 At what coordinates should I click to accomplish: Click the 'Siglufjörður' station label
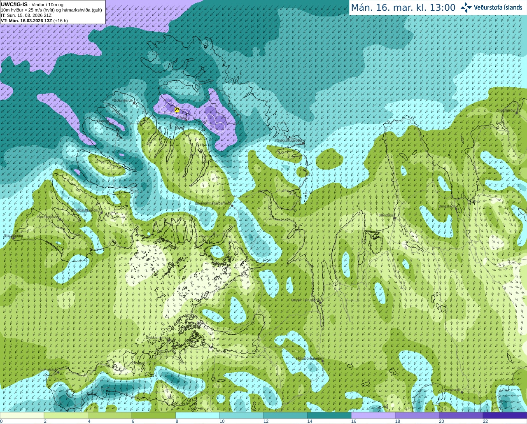pos(506,110)
